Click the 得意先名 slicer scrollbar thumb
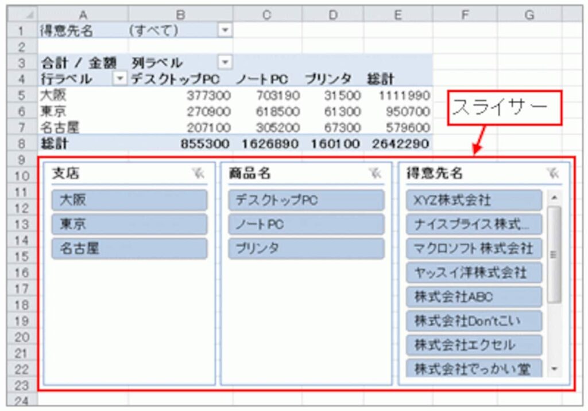Image resolution: width=588 pixels, height=411 pixels. (554, 254)
